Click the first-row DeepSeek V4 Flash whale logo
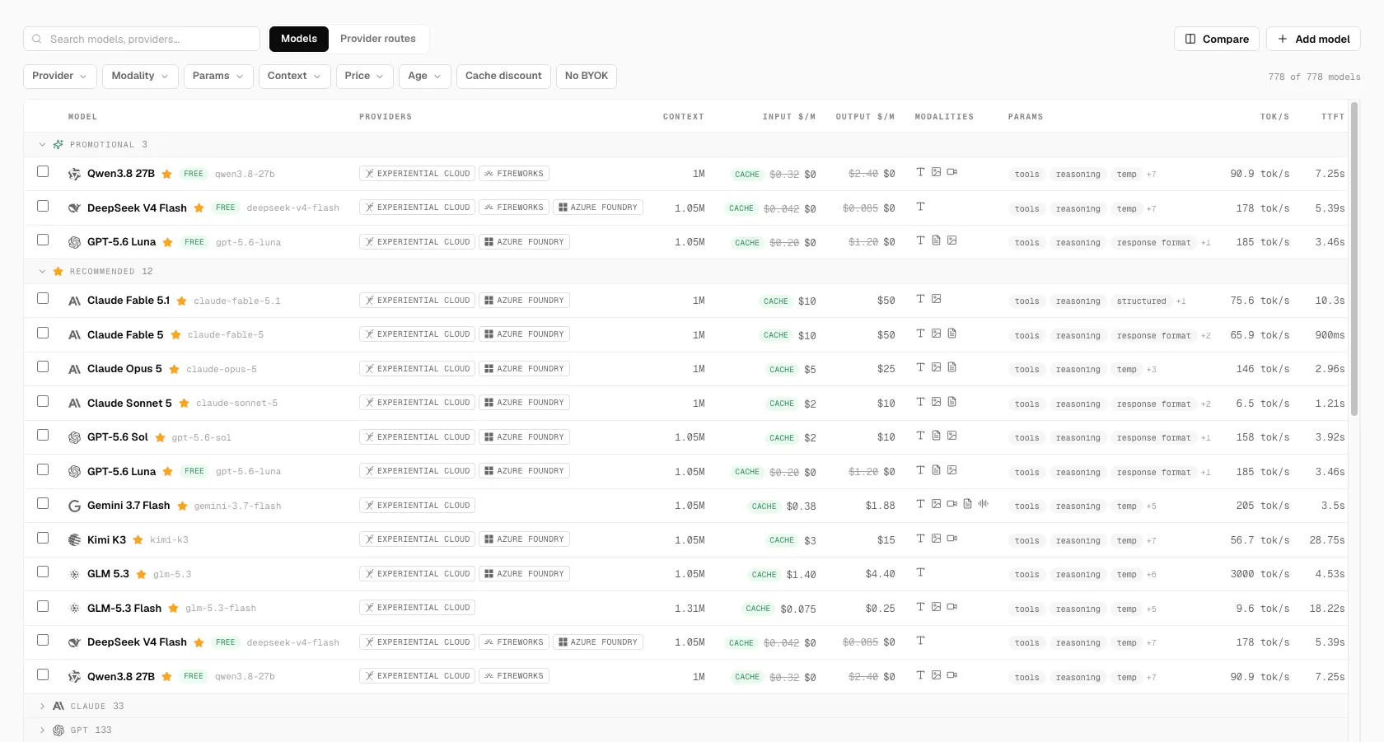 74,208
